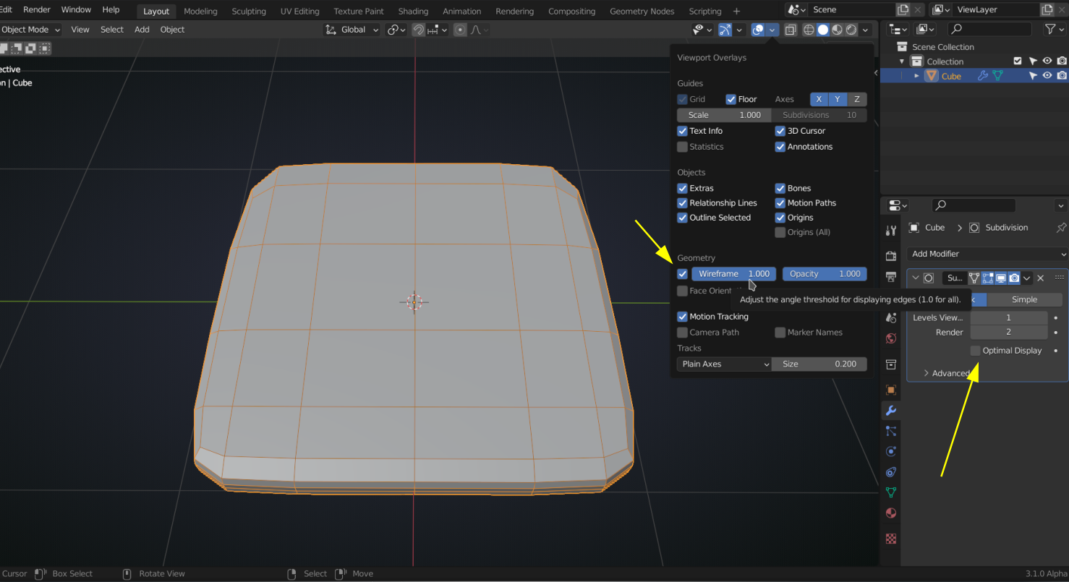Toggle the Z axis overlay button
Screen dimensions: 1069x582
857,99
